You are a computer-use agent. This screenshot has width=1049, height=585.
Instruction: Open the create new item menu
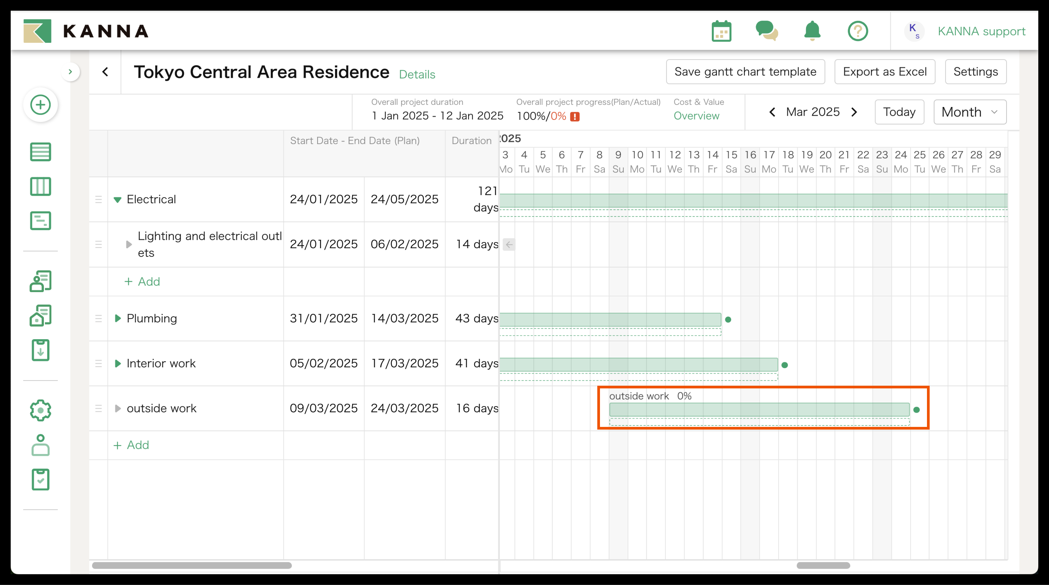[40, 105]
